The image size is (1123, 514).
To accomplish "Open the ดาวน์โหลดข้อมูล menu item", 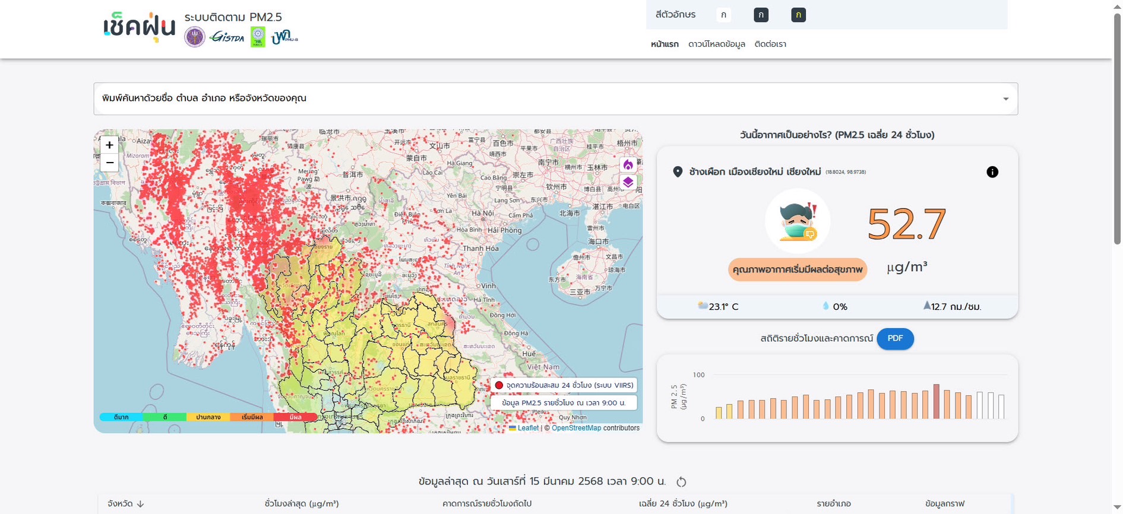I will pos(716,45).
